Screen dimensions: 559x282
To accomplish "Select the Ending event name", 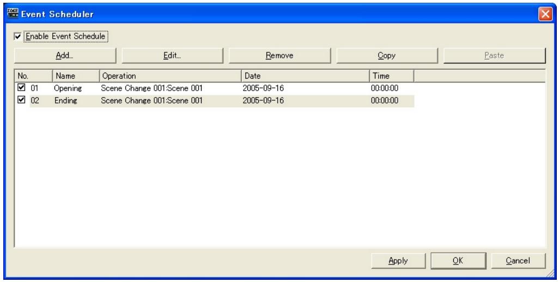I will point(65,101).
